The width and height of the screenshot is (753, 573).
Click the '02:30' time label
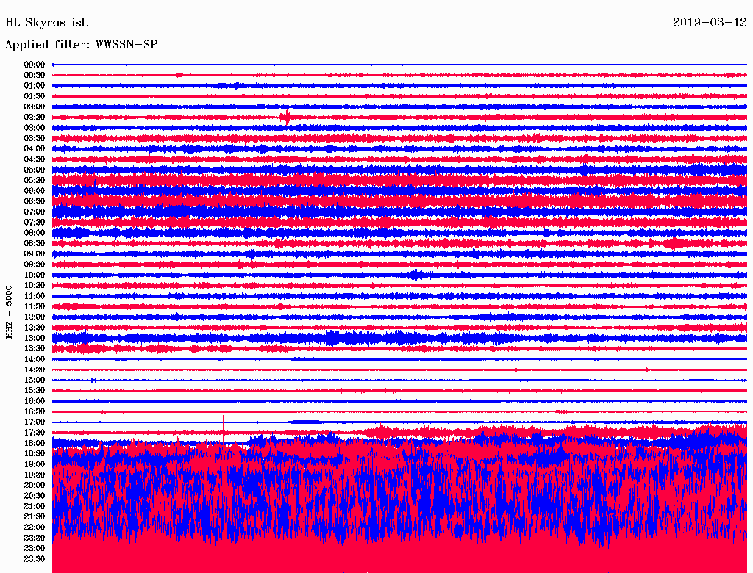(x=35, y=117)
